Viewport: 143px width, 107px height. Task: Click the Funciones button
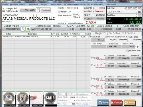pyautogui.click(x=46, y=10)
